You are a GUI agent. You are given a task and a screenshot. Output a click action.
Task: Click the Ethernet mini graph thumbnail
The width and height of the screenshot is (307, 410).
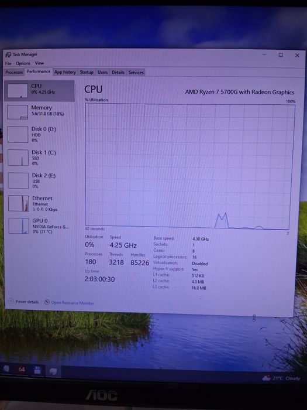(x=19, y=203)
